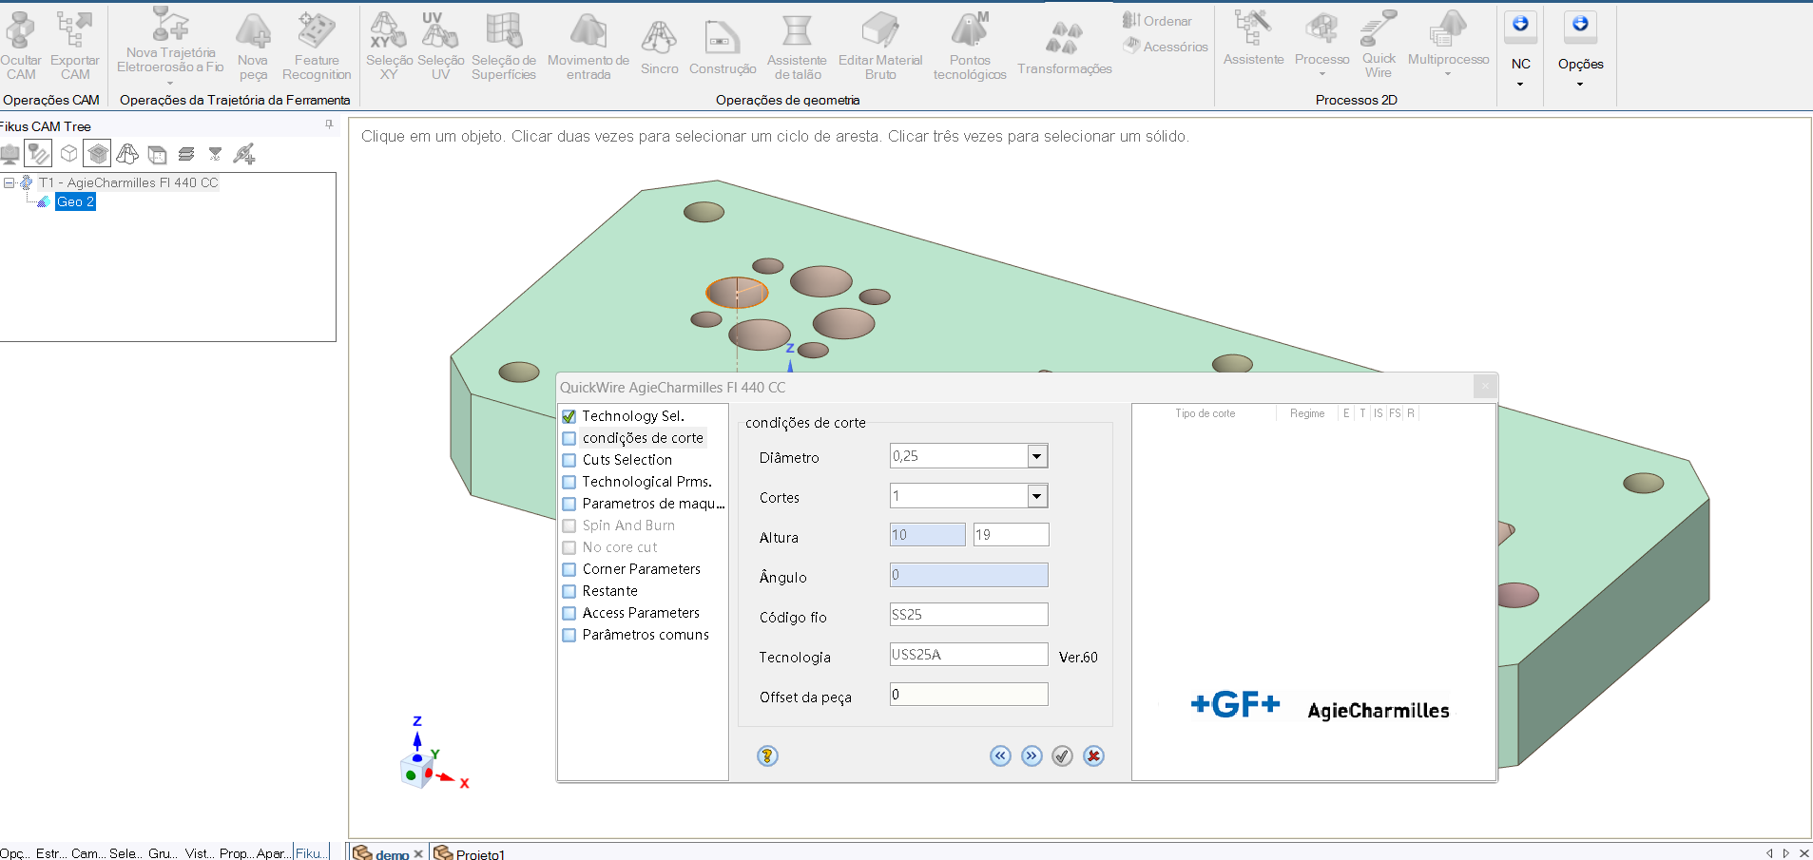This screenshot has height=860, width=1813.
Task: Click the help question mark icon
Action: pyautogui.click(x=767, y=756)
